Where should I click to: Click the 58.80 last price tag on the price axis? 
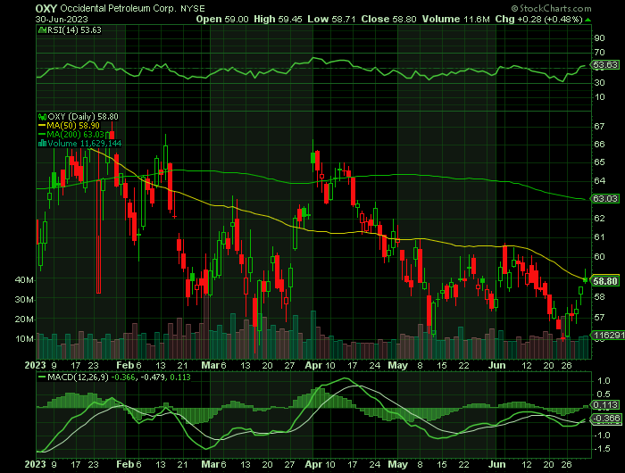pos(605,281)
